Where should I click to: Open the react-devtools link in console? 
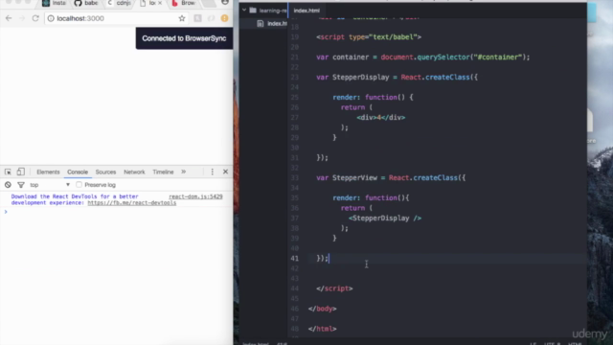tap(132, 203)
